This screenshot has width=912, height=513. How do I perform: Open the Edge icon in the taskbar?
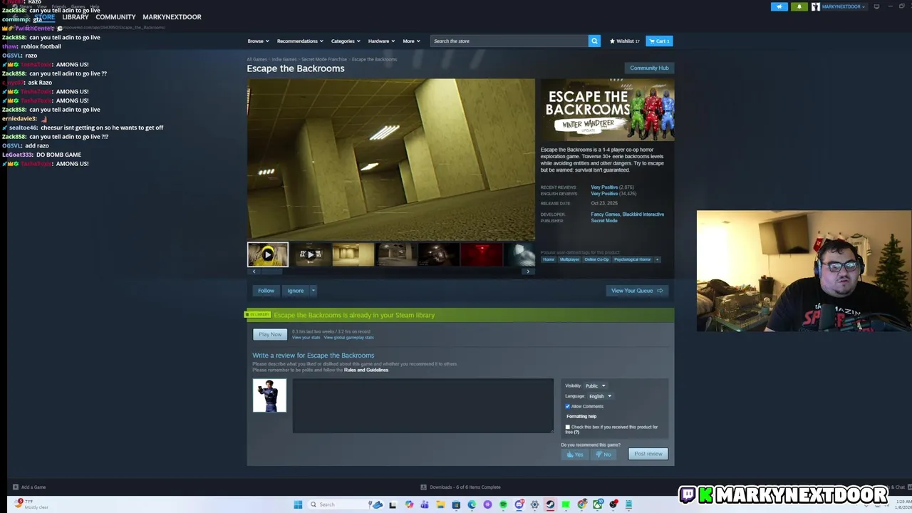click(472, 504)
